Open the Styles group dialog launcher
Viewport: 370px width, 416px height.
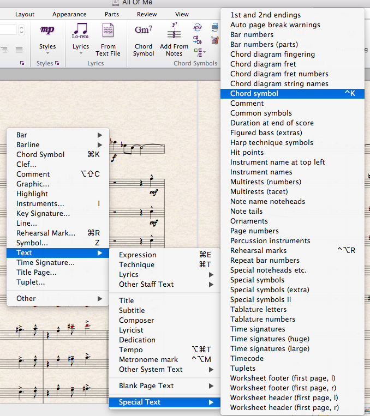[56, 64]
